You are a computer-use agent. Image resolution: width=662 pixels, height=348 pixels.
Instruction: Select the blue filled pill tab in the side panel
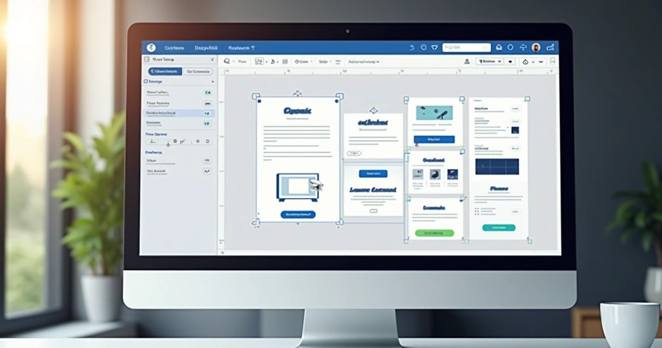click(165, 71)
